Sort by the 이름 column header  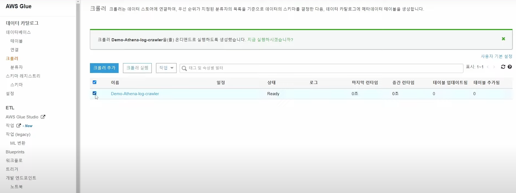115,83
